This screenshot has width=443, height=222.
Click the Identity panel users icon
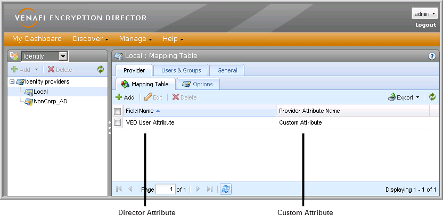click(x=14, y=56)
